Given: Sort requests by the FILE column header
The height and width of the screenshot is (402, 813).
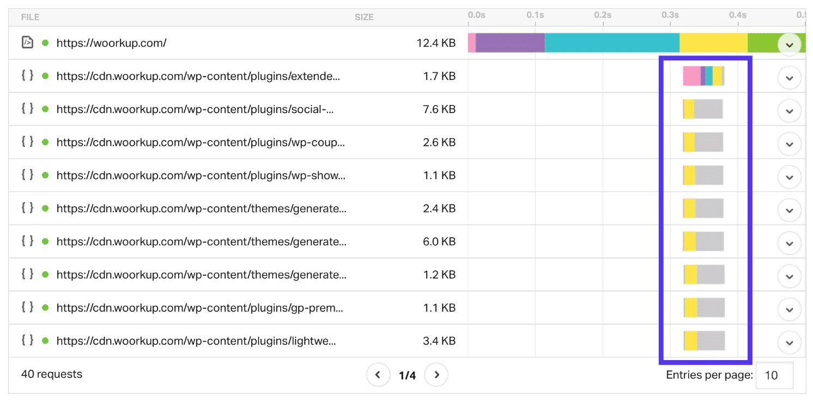Looking at the screenshot, I should point(30,17).
